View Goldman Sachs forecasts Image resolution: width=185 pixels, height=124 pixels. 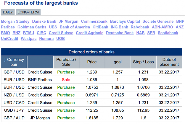coord(32,27)
